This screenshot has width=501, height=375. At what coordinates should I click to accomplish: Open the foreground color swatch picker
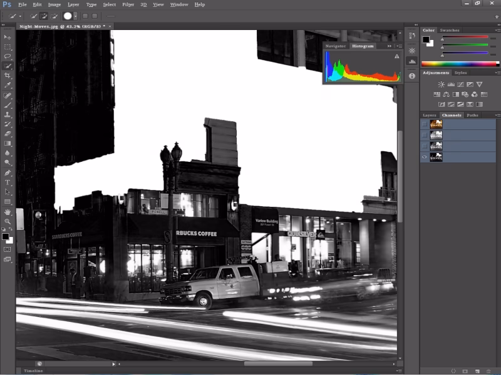[x=6, y=236]
